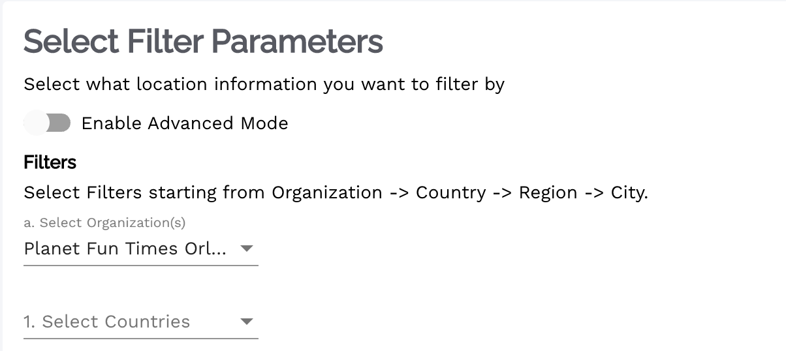Open the Select Countries dropdown arrow
Screen dimensions: 786x351
click(246, 322)
